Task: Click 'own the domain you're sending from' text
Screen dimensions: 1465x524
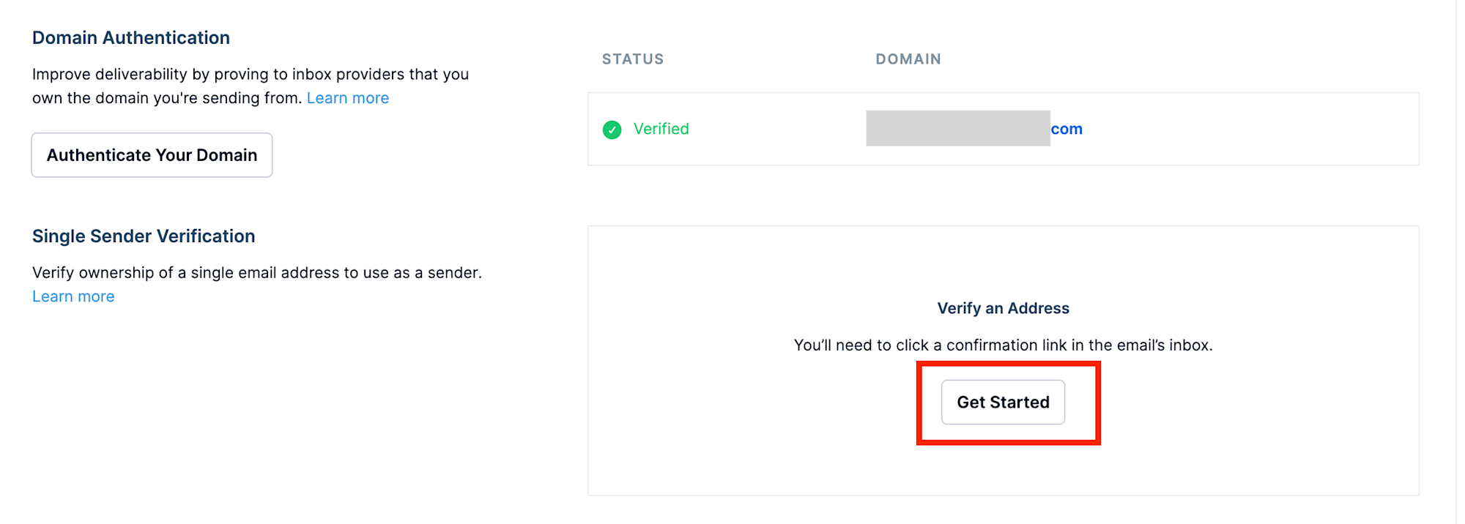Action: (167, 98)
